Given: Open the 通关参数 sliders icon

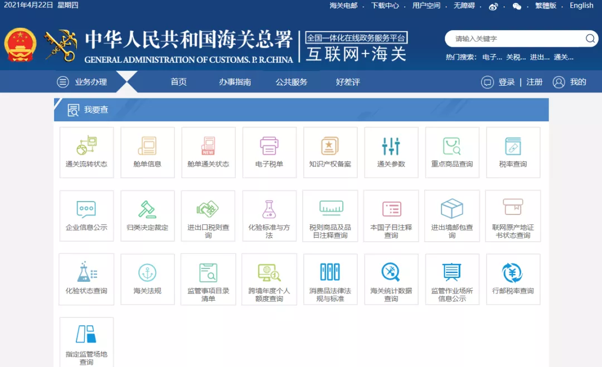Looking at the screenshot, I should click(x=391, y=146).
